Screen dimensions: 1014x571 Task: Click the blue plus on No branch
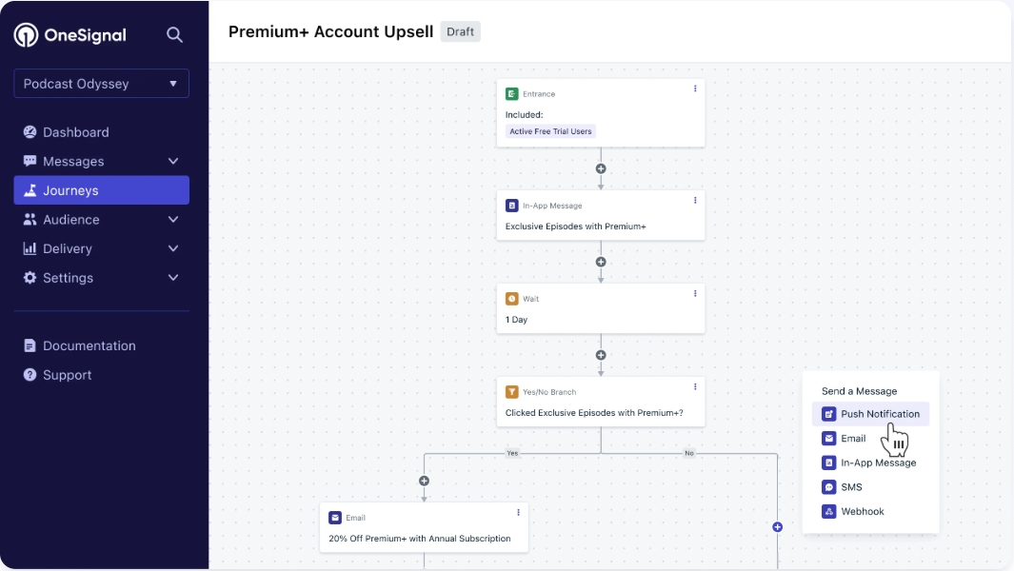click(x=777, y=527)
